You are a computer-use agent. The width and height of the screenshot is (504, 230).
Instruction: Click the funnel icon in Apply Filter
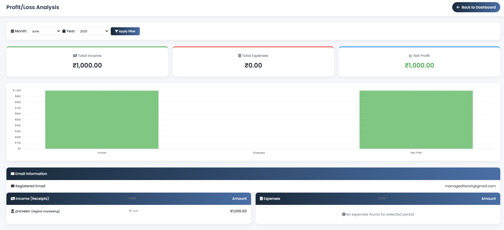point(116,31)
